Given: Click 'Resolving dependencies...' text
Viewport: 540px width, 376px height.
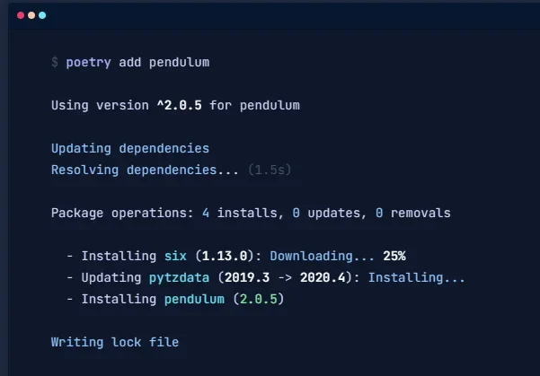Looking at the screenshot, I should [145, 170].
